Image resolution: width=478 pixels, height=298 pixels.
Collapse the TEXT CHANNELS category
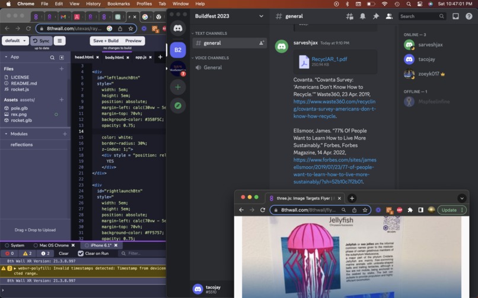pos(209,34)
